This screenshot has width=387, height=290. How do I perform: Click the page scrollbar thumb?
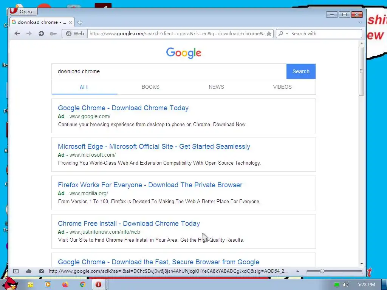[362, 71]
